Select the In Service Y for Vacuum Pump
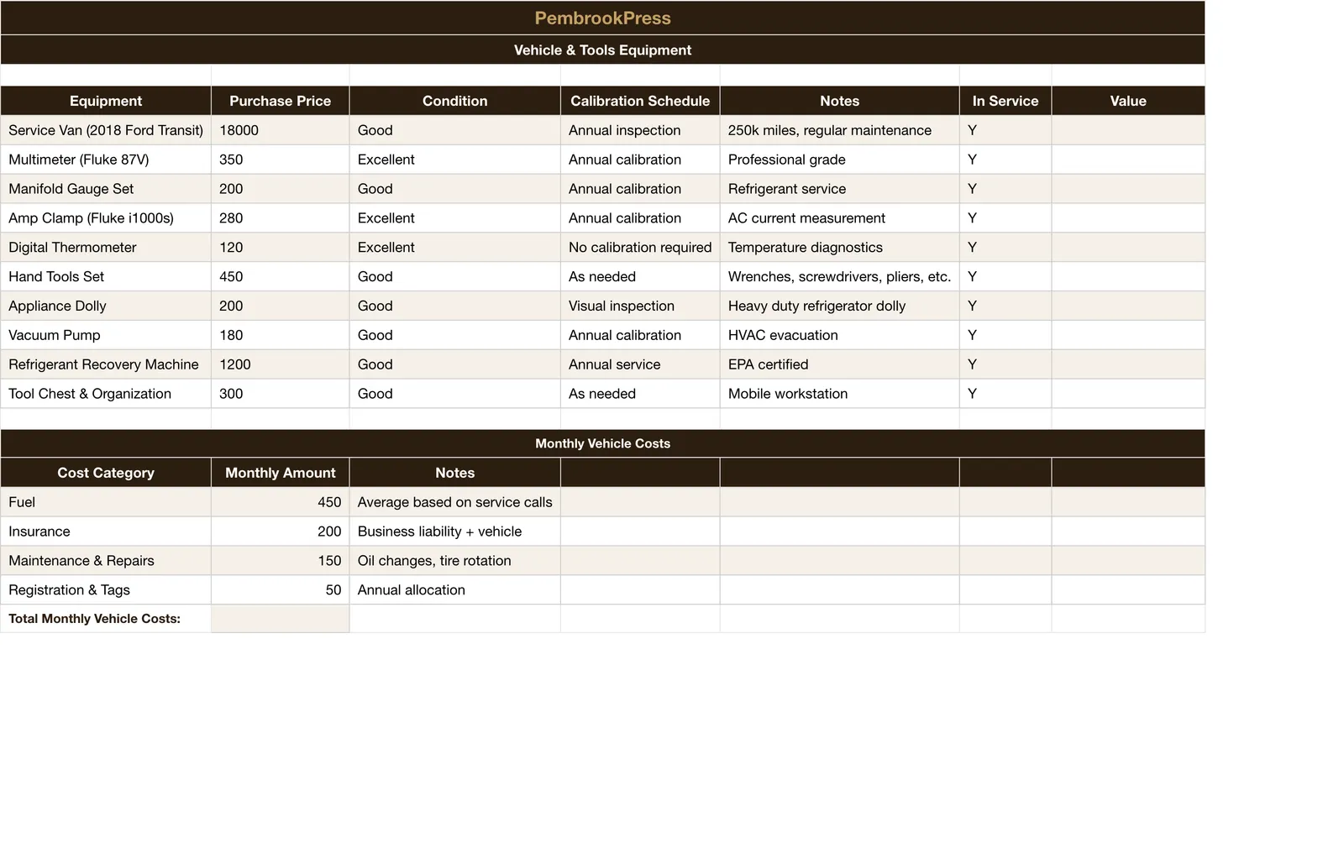This screenshot has width=1344, height=864. point(1005,335)
